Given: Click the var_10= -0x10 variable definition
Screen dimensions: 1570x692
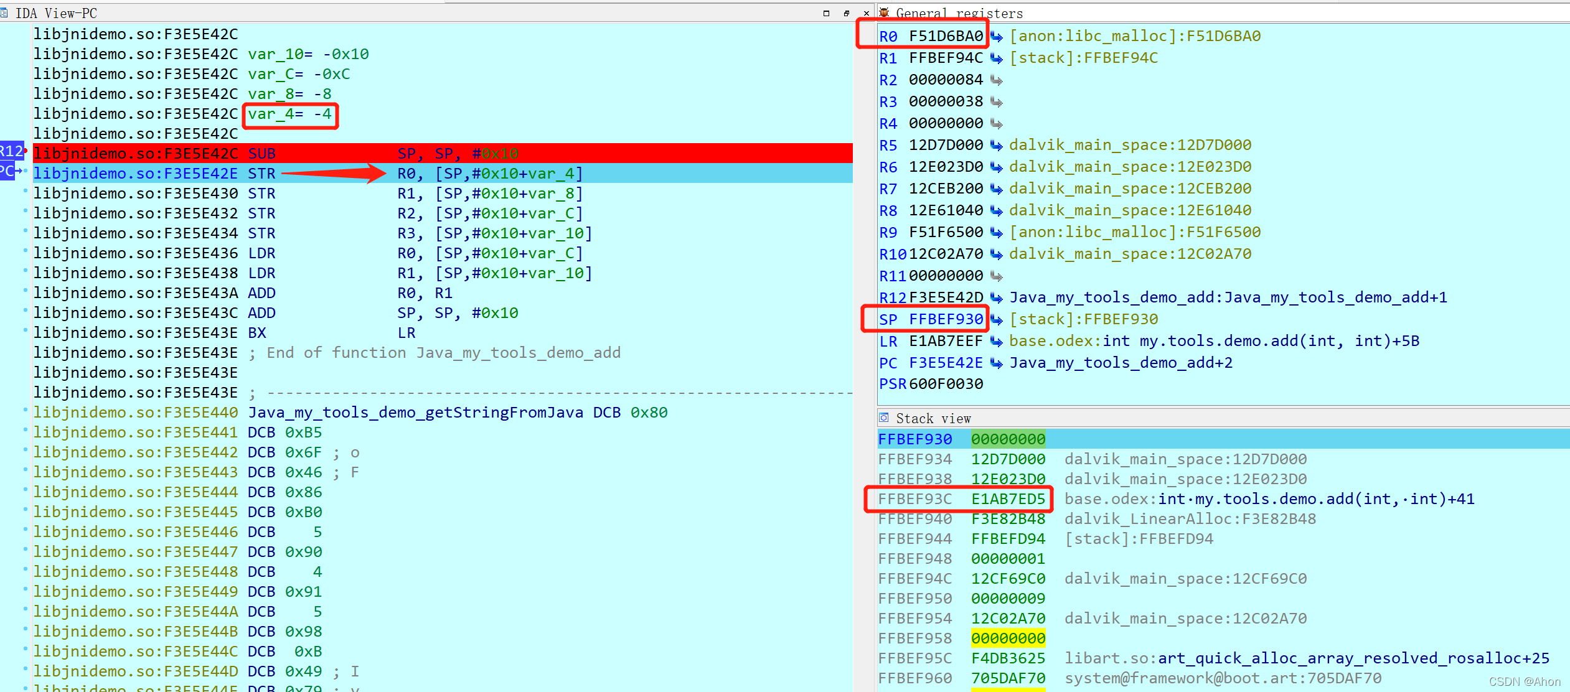Looking at the screenshot, I should coord(308,54).
